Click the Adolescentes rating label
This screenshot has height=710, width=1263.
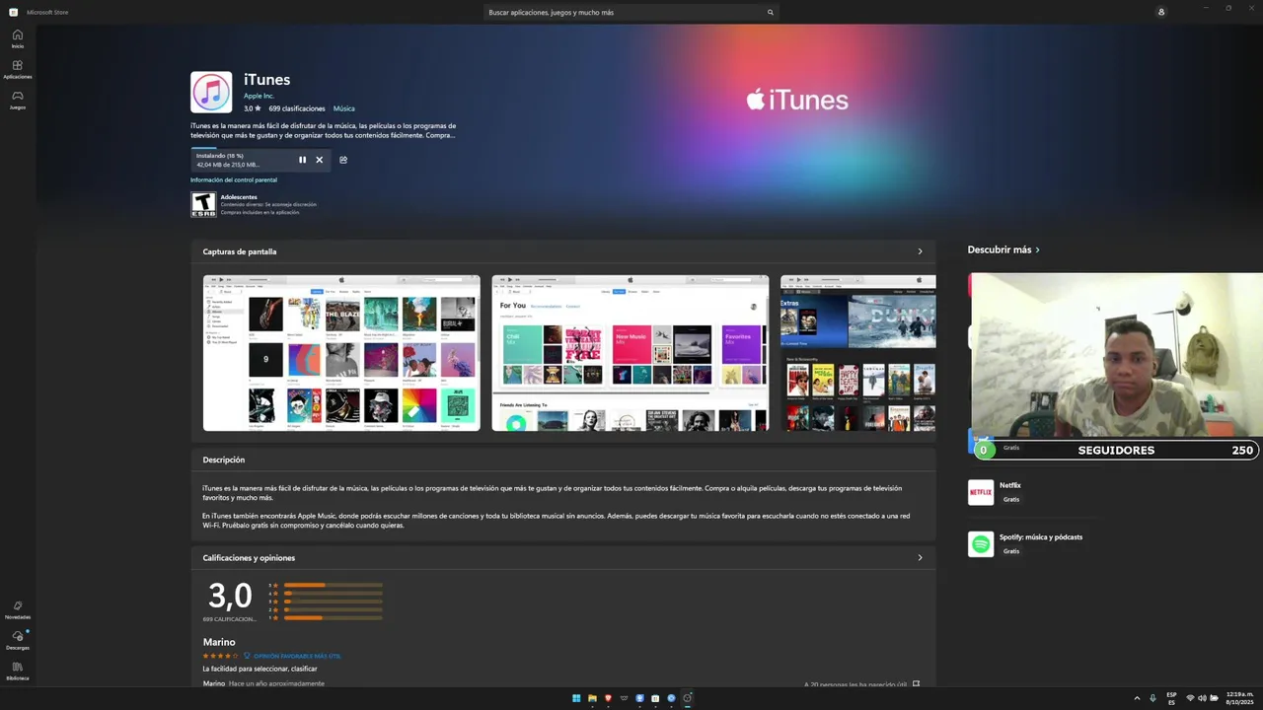pos(239,197)
